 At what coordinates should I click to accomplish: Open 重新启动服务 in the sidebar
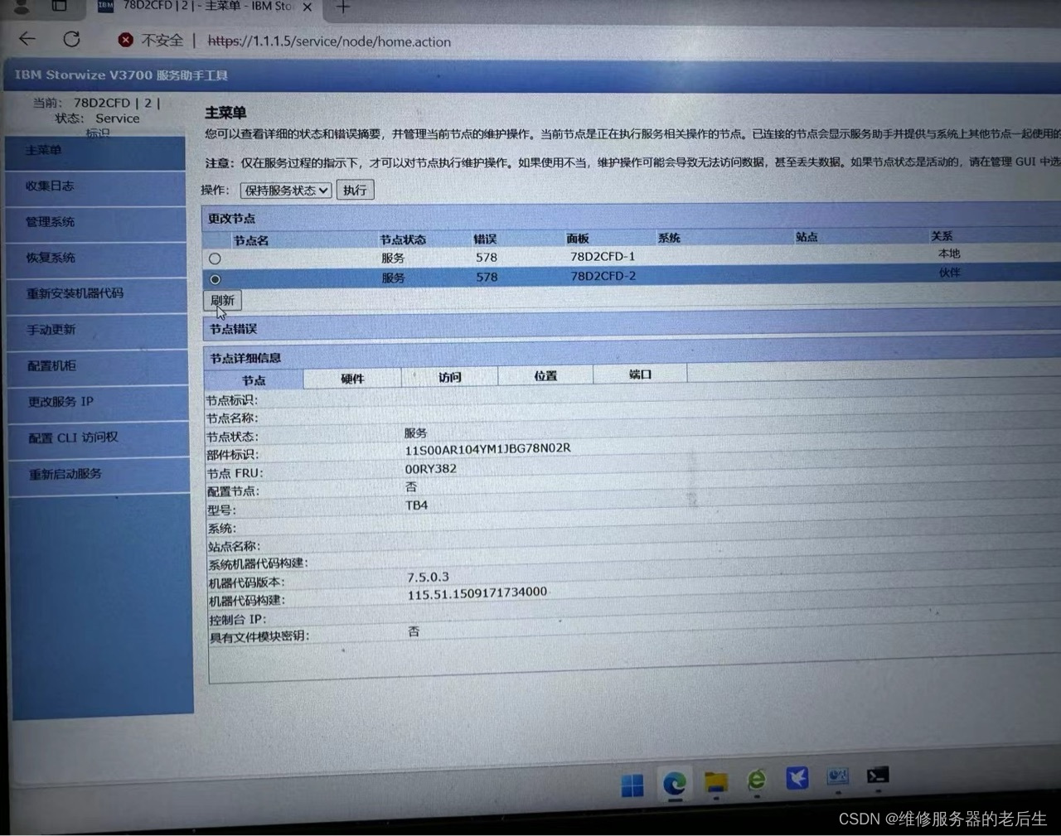click(101, 475)
